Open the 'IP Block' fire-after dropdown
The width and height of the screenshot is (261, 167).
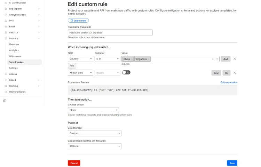pos(95,146)
